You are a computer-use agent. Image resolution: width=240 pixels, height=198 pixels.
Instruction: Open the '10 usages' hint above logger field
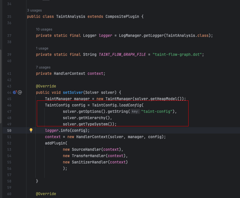tap(44, 29)
